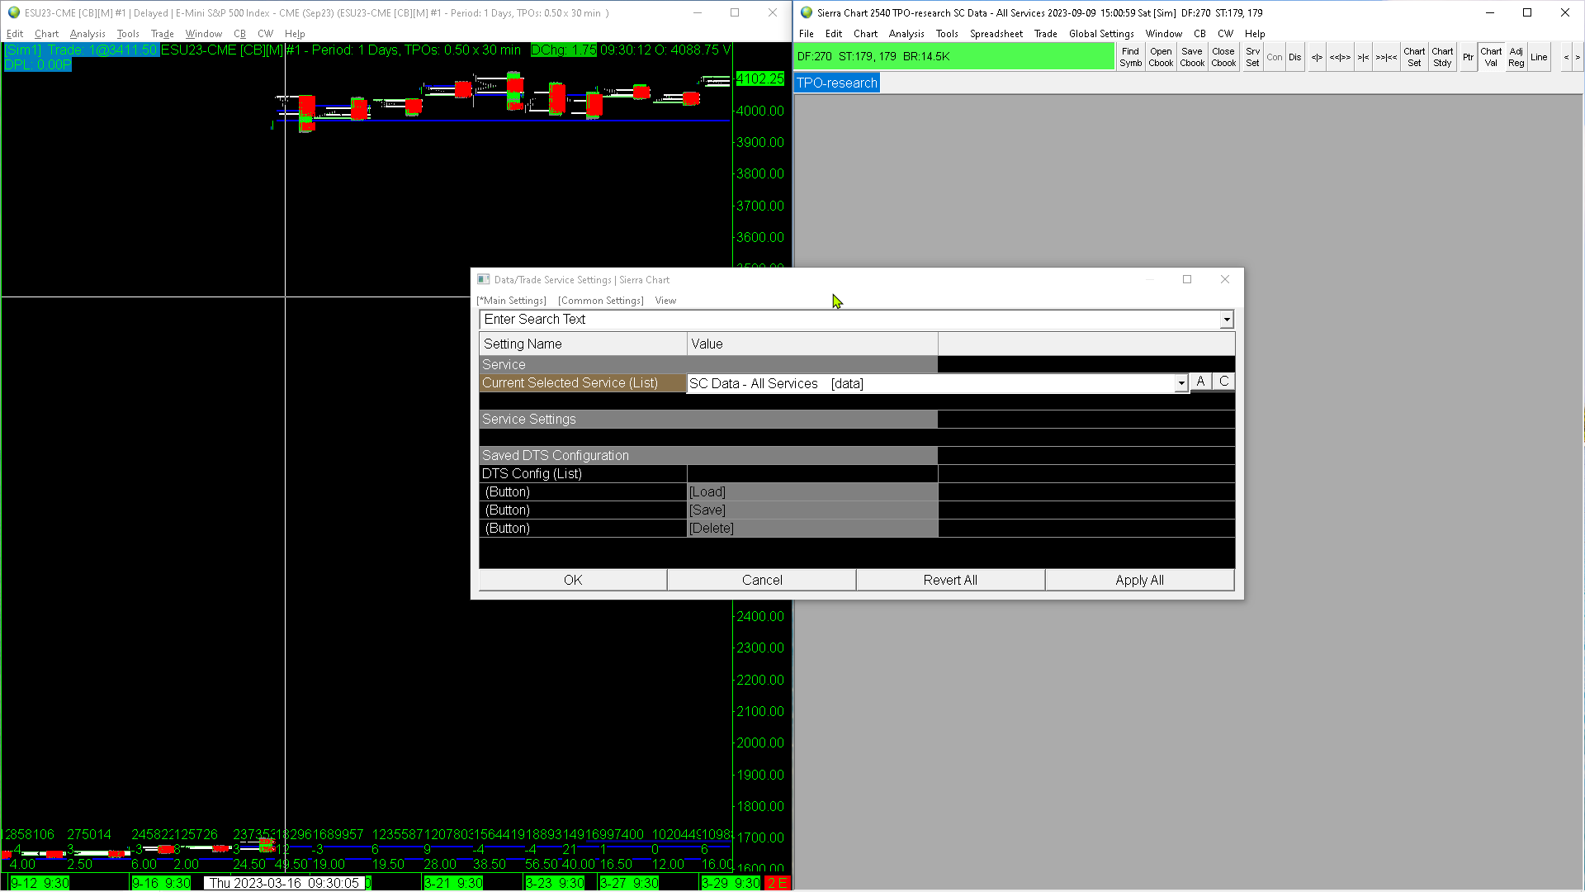1585x892 pixels.
Task: Toggle the Adj Reg toolbar button
Action: click(1516, 57)
